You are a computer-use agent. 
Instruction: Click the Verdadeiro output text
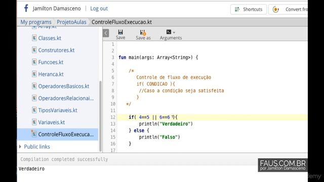[x=31, y=169]
